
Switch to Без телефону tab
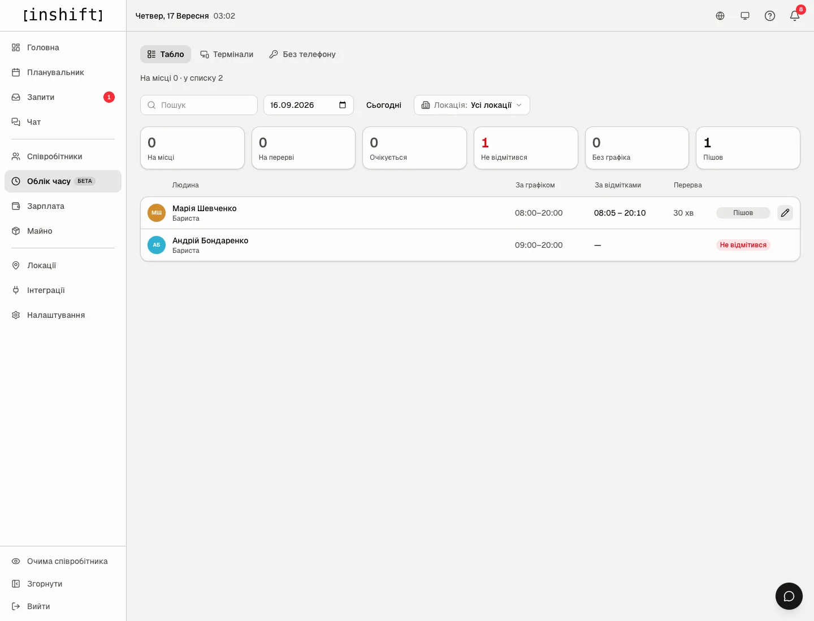302,54
